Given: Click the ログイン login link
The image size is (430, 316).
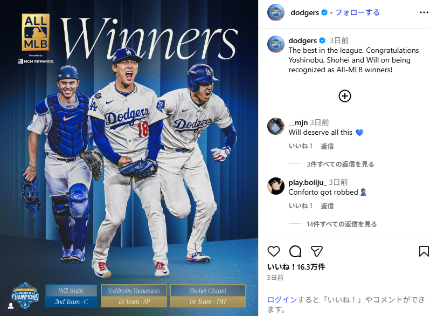Looking at the screenshot, I should [x=282, y=299].
